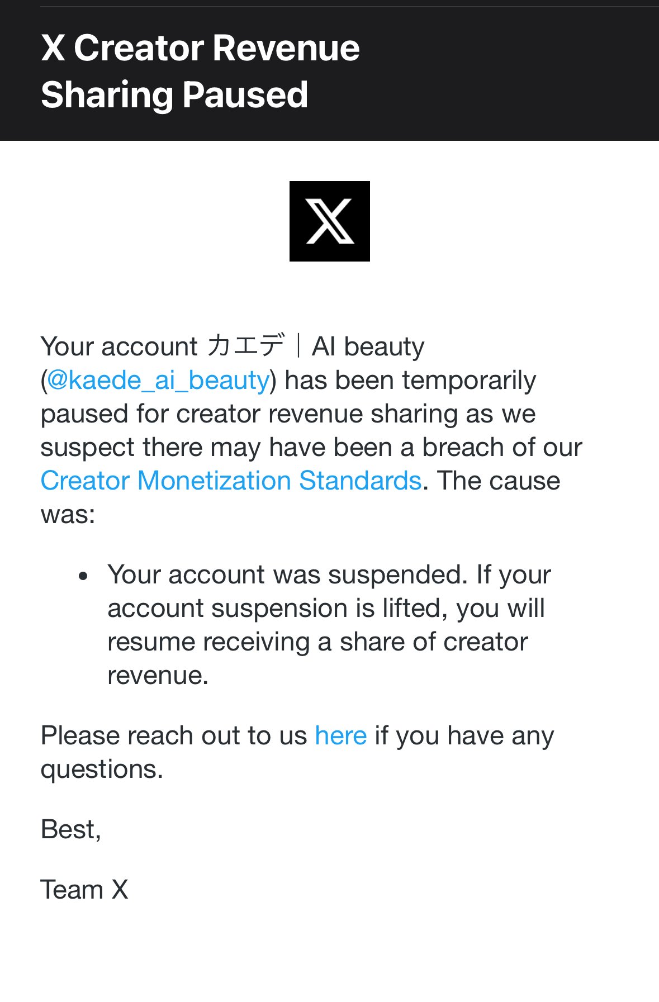Click the "Best," closing line
Screen dimensions: 659x1002
point(71,830)
